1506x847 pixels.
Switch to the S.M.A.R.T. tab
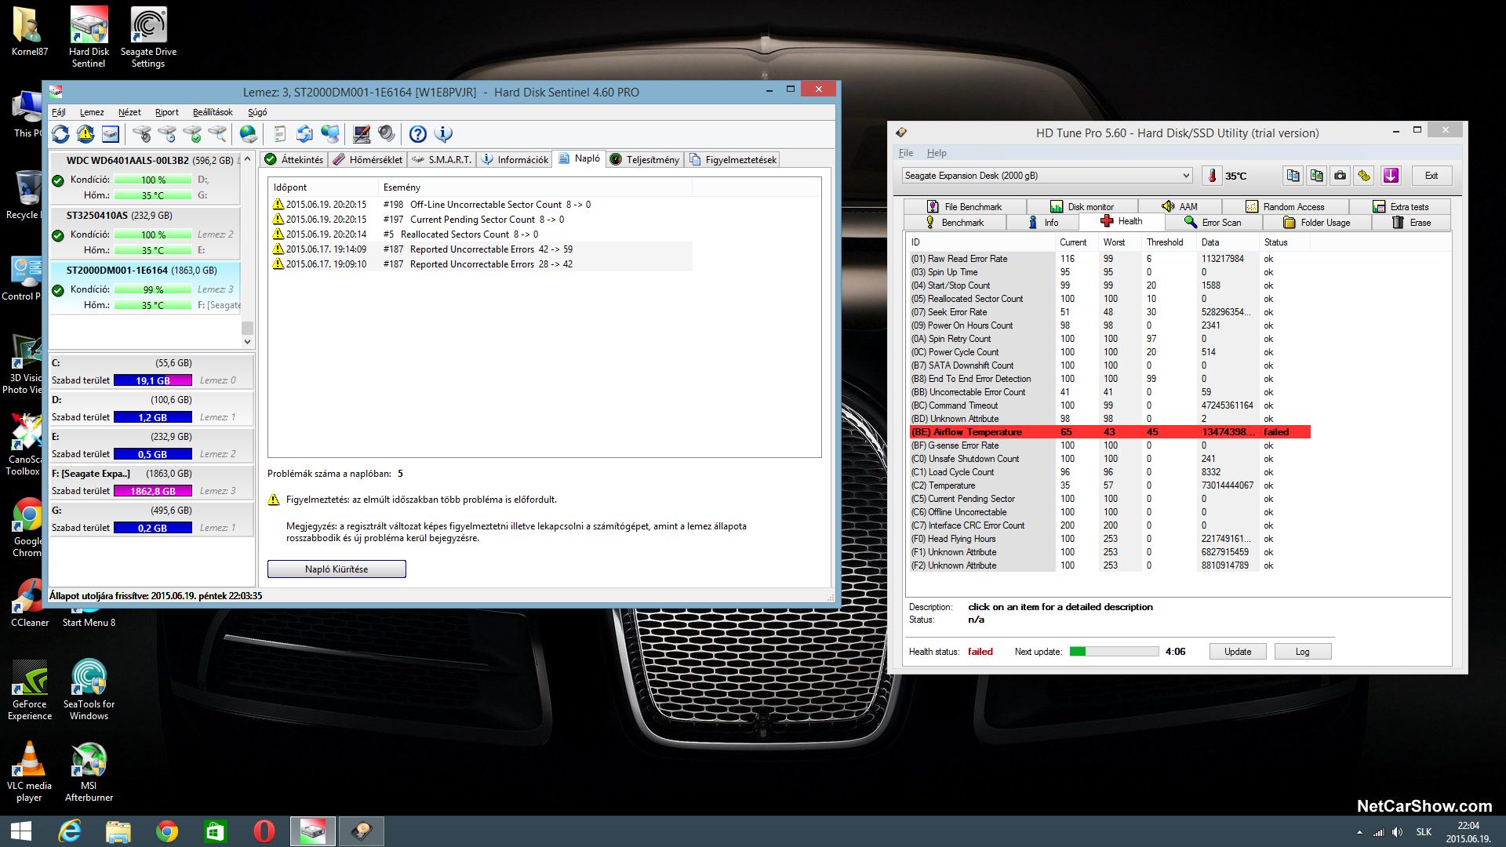[x=442, y=159]
